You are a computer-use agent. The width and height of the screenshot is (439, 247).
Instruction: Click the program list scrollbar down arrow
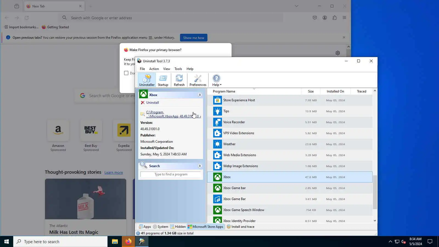(x=375, y=221)
